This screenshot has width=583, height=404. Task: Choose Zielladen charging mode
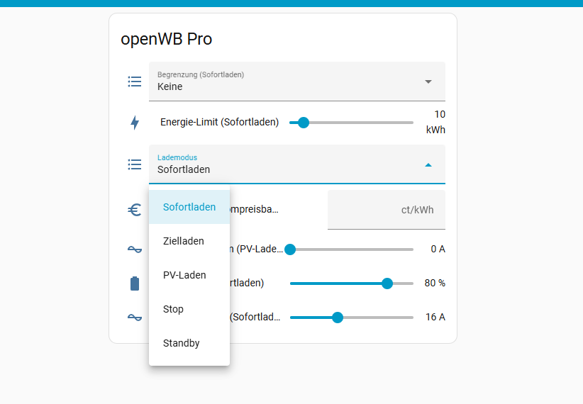click(x=189, y=241)
